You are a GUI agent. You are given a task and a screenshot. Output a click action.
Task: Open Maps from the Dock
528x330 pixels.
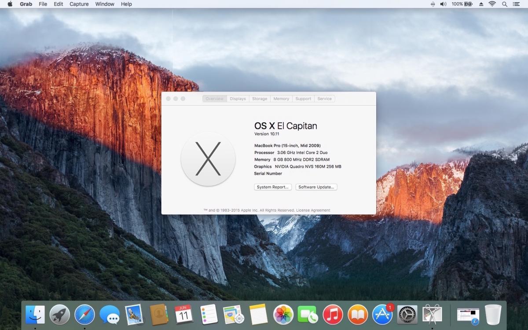(233, 314)
